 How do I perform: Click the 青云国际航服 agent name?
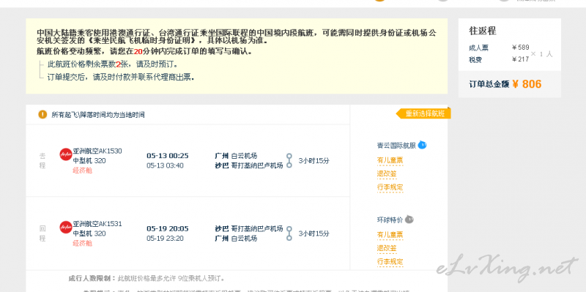(x=396, y=146)
